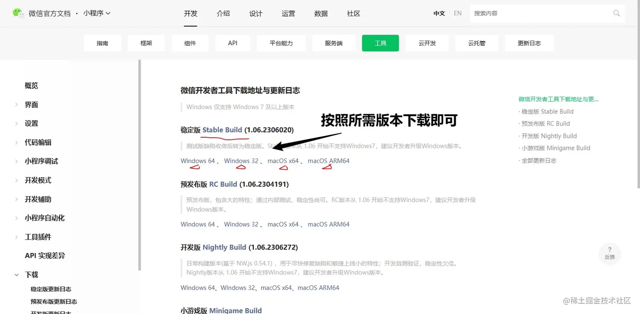Click the Minigame Build heading link

click(x=235, y=310)
